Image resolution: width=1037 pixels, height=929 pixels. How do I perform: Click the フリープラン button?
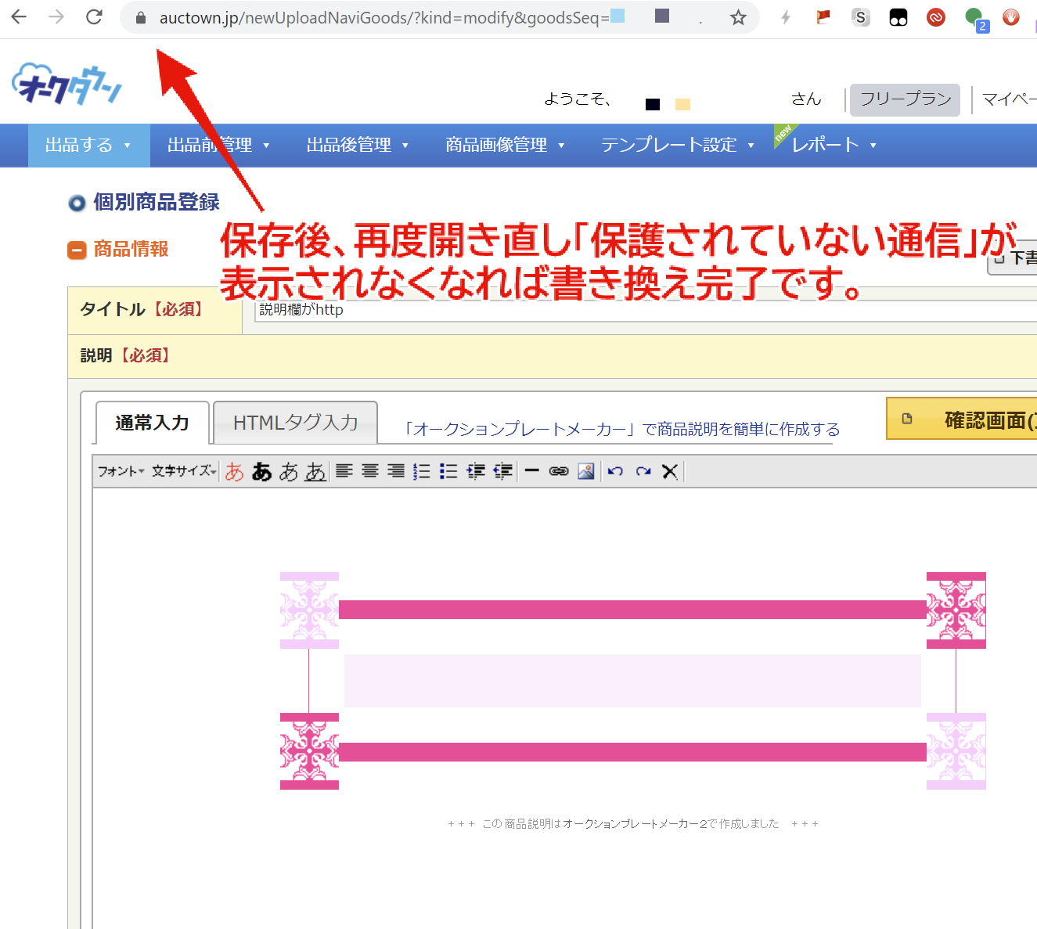click(x=906, y=99)
